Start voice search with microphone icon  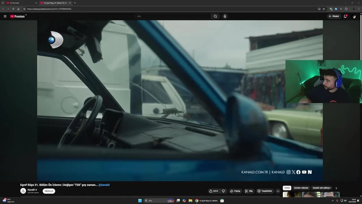click(225, 16)
